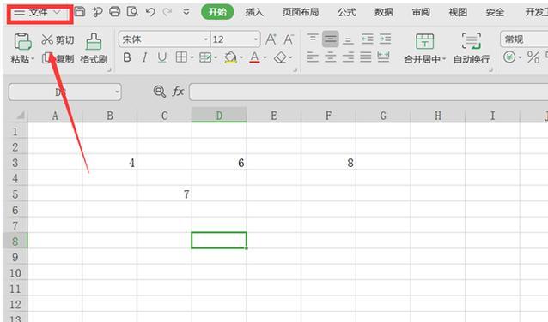Click the clear eraser icon

[x=280, y=57]
